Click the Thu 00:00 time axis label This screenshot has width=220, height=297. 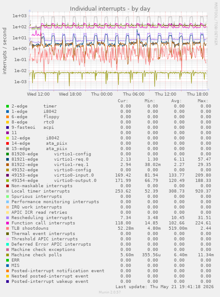pos(102,94)
